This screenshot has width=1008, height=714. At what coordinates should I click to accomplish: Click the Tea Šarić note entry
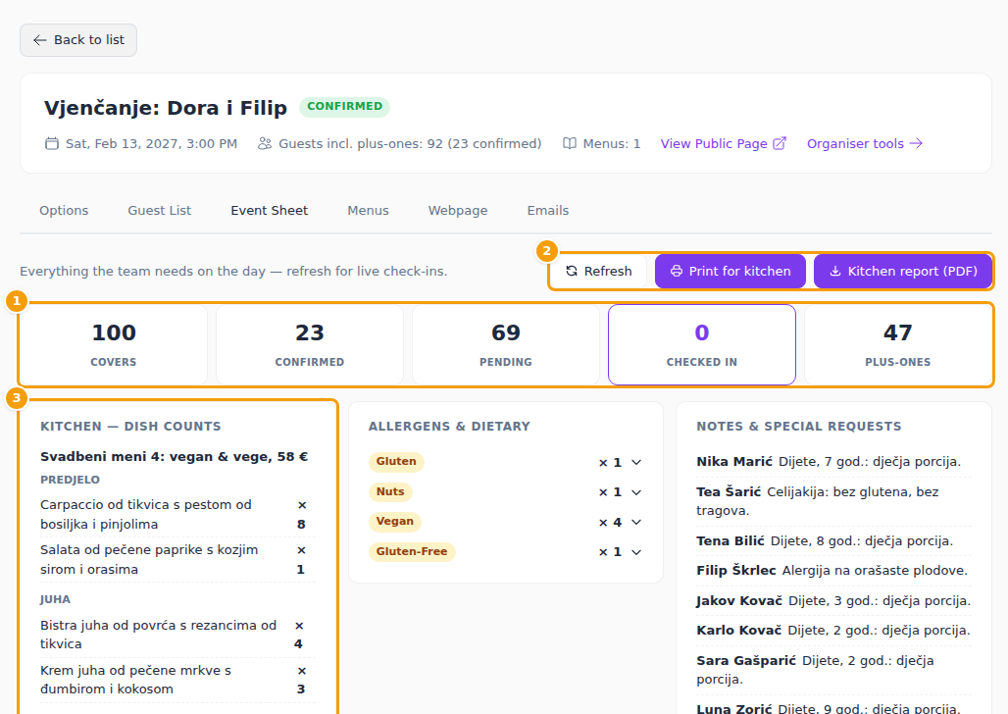(833, 501)
